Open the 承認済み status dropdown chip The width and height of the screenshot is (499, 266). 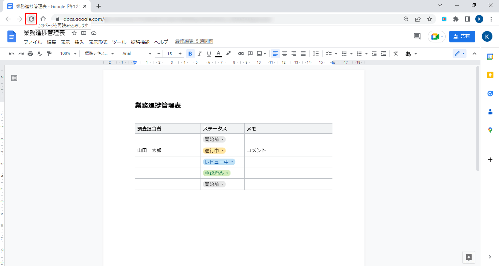pyautogui.click(x=217, y=173)
